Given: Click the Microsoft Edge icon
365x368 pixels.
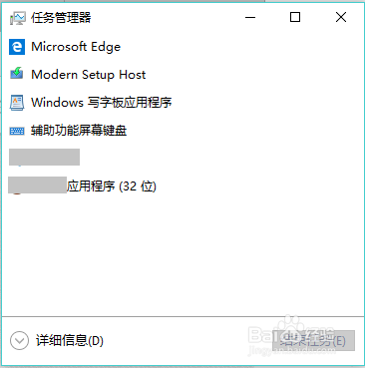Looking at the screenshot, I should point(17,47).
